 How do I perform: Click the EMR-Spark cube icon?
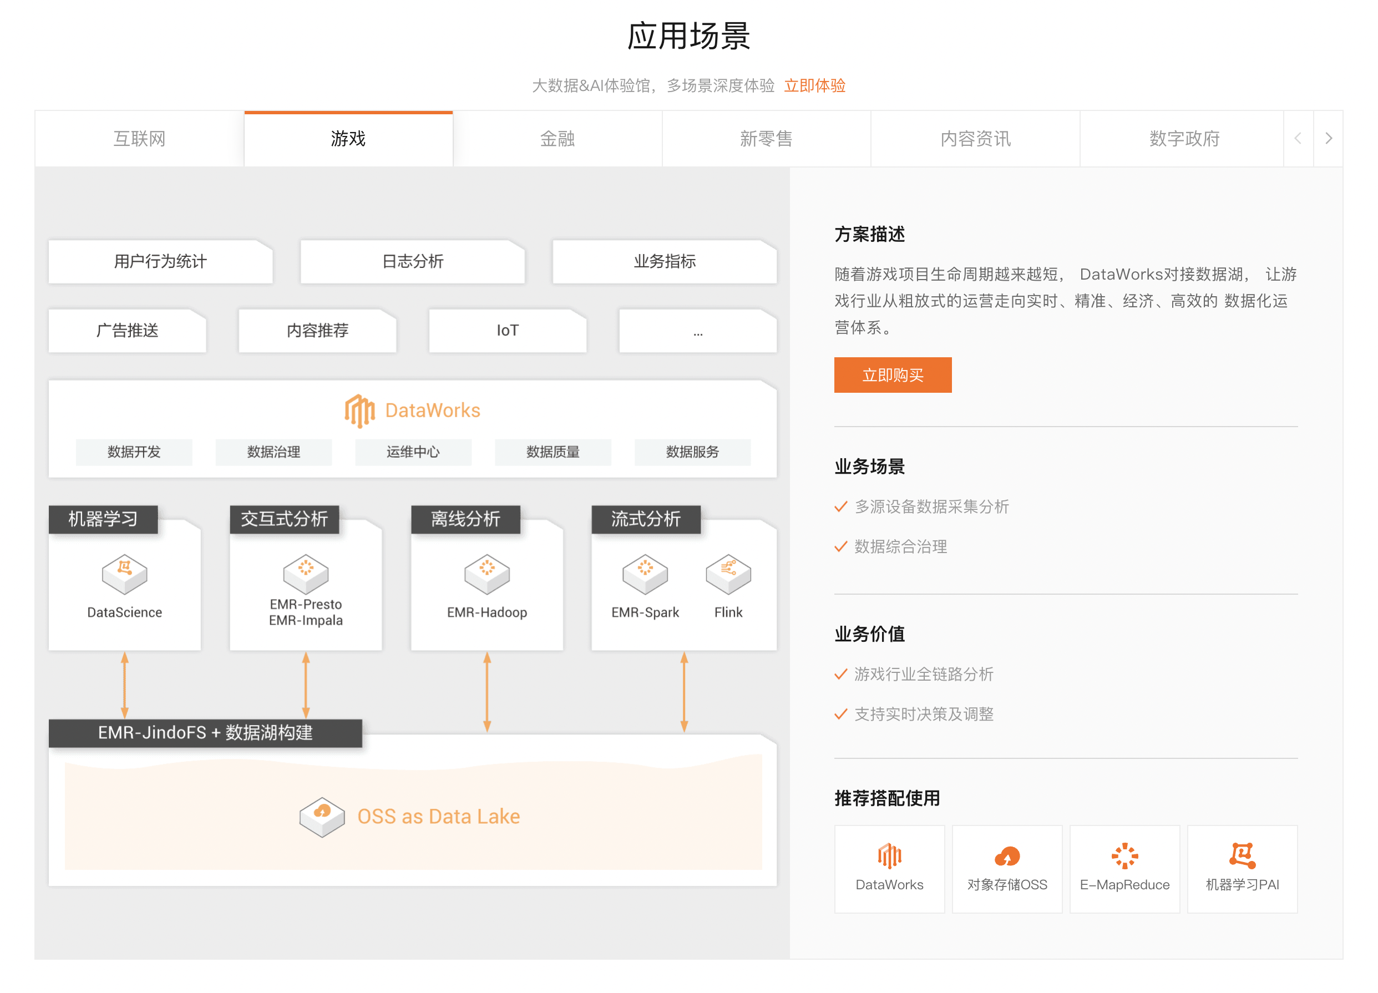pos(645,574)
